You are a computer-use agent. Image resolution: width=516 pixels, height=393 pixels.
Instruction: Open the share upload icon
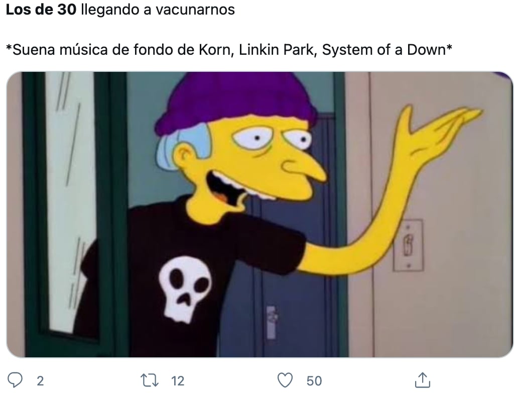click(423, 380)
